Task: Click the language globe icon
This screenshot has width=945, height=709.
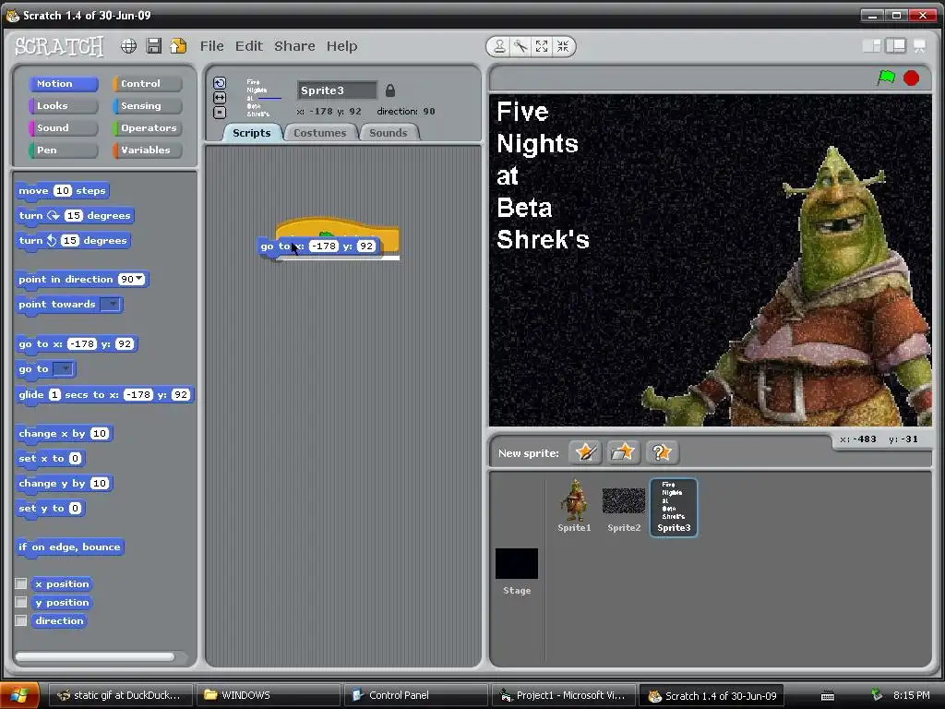Action: click(x=128, y=46)
